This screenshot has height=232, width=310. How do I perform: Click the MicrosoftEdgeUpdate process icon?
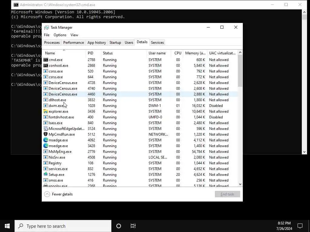pos(46,129)
